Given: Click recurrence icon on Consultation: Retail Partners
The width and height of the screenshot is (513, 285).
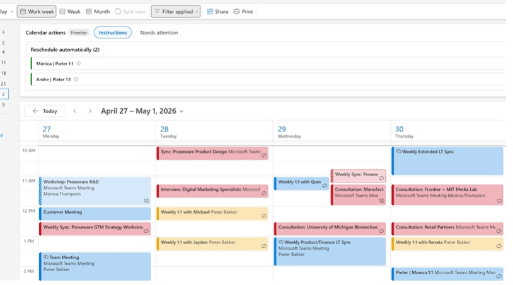Looking at the screenshot, I should pos(499,231).
